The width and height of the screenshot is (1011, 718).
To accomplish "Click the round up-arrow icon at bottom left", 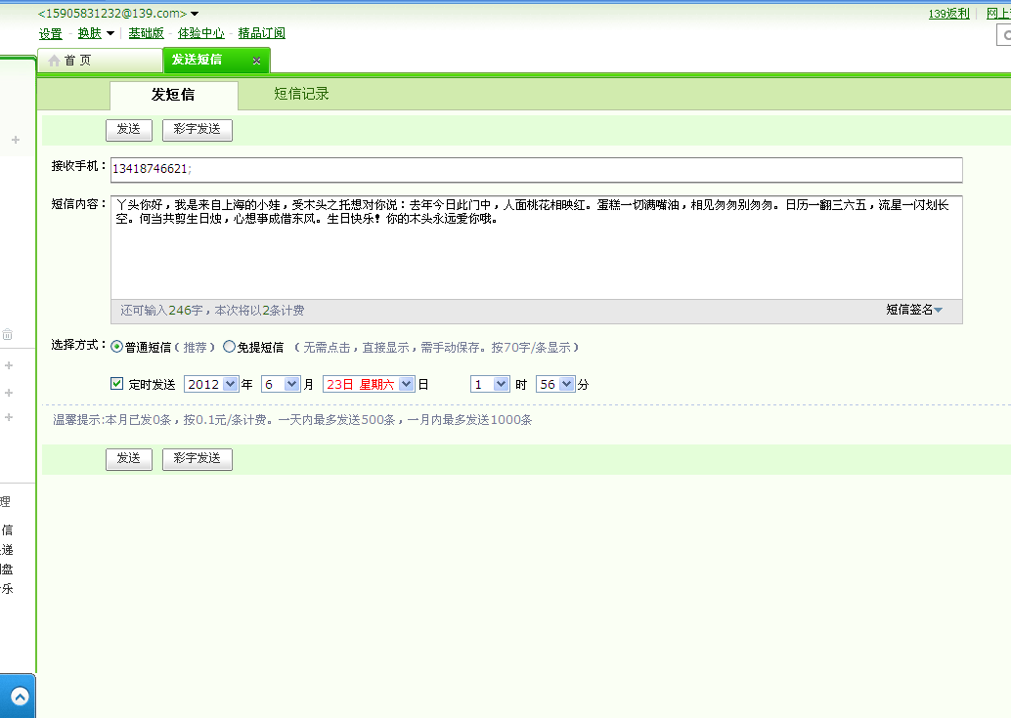I will pyautogui.click(x=20, y=697).
